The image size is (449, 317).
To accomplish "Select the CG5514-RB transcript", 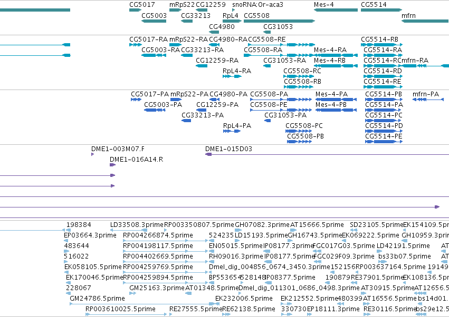I will pos(381,45).
